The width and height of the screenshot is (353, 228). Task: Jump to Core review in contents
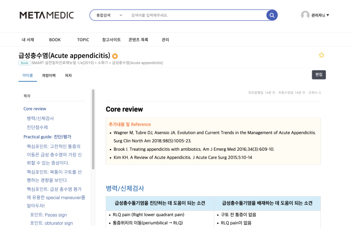[x=35, y=109]
